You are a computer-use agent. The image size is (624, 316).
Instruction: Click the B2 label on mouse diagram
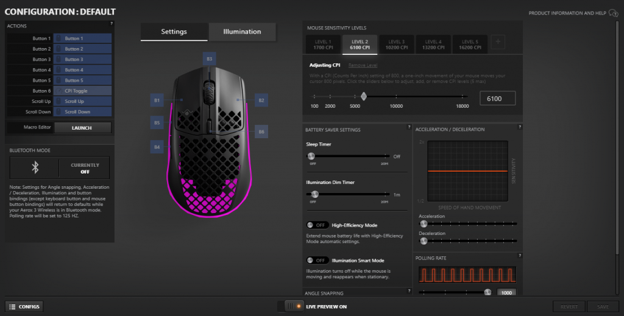pos(261,100)
